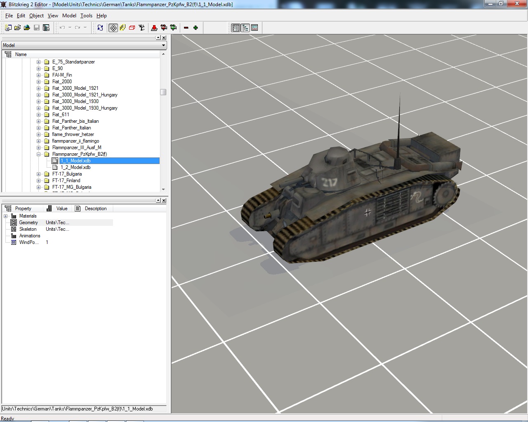Open the Tools menu
This screenshot has width=528, height=422.
coord(86,16)
